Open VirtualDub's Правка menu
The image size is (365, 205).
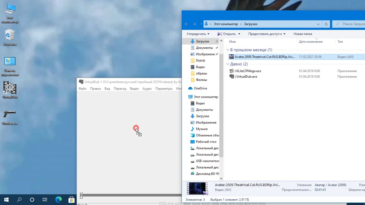point(95,89)
